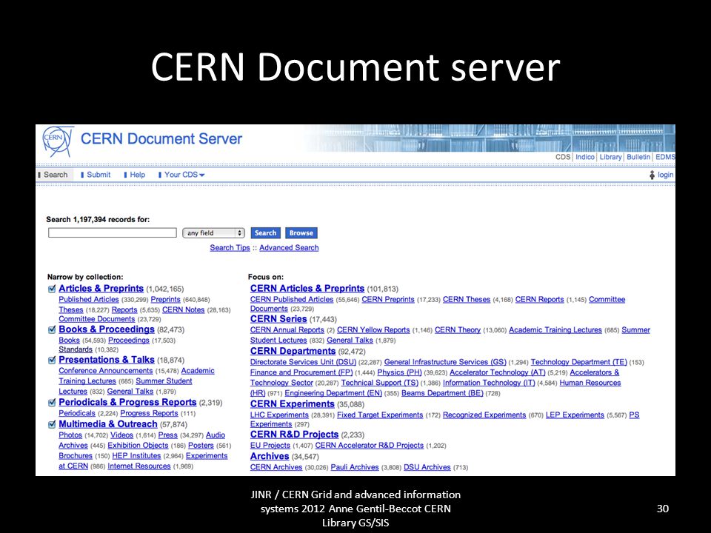The image size is (711, 533).
Task: Open CERN Departments heading link
Action: pyautogui.click(x=293, y=351)
